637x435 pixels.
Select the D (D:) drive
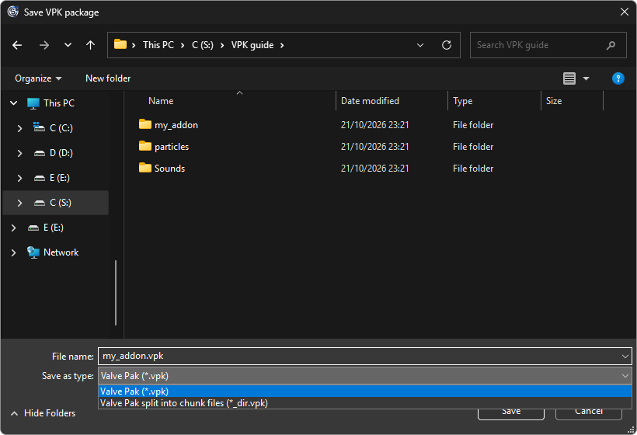click(61, 153)
